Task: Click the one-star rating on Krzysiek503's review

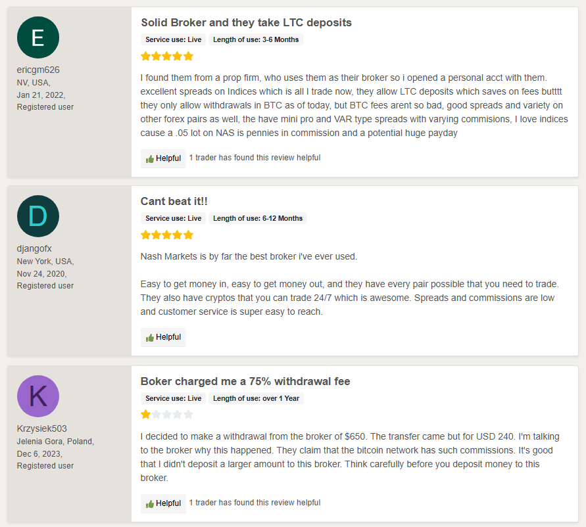Action: coord(167,414)
